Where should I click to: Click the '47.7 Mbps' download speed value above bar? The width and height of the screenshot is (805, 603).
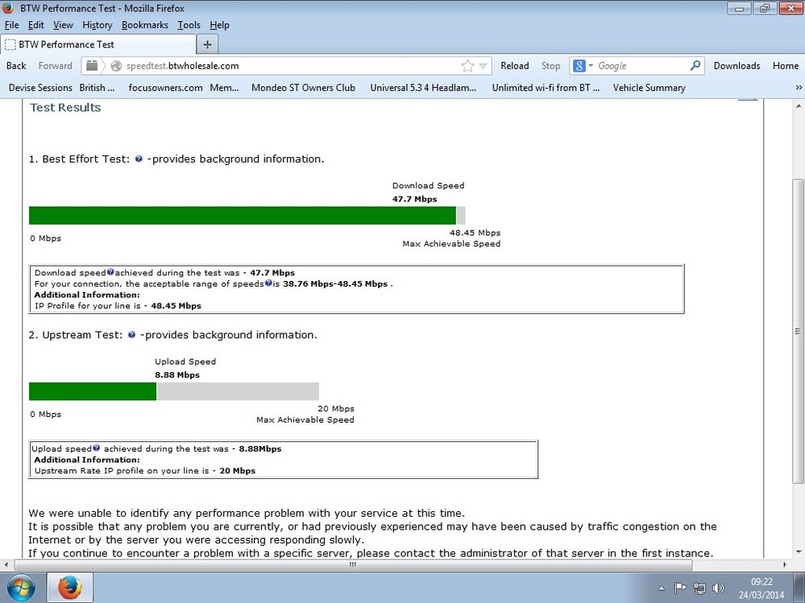click(414, 199)
